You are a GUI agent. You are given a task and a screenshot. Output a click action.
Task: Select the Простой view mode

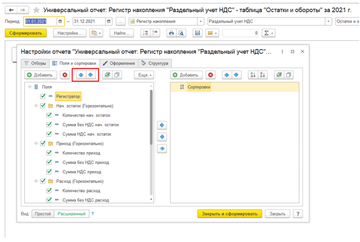tap(43, 214)
